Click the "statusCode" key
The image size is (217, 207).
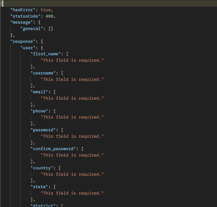(x=26, y=16)
